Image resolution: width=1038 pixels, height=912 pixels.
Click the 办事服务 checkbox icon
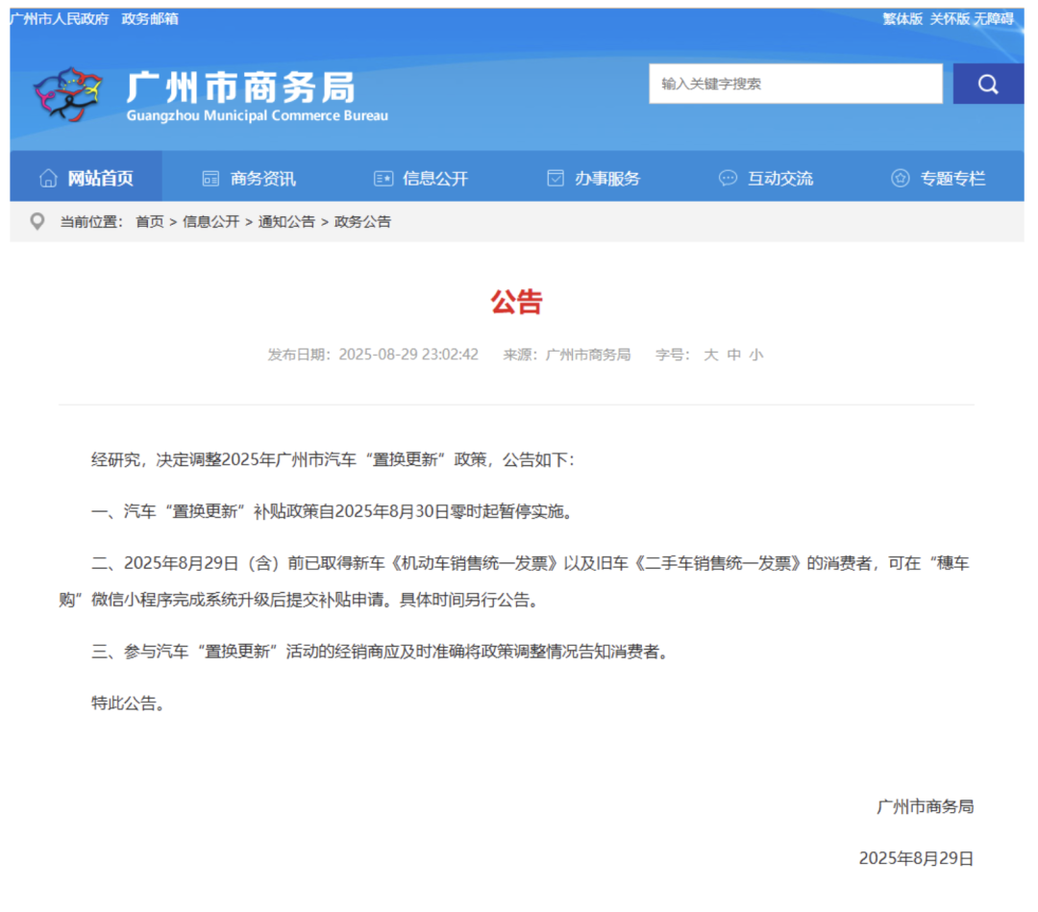(556, 179)
